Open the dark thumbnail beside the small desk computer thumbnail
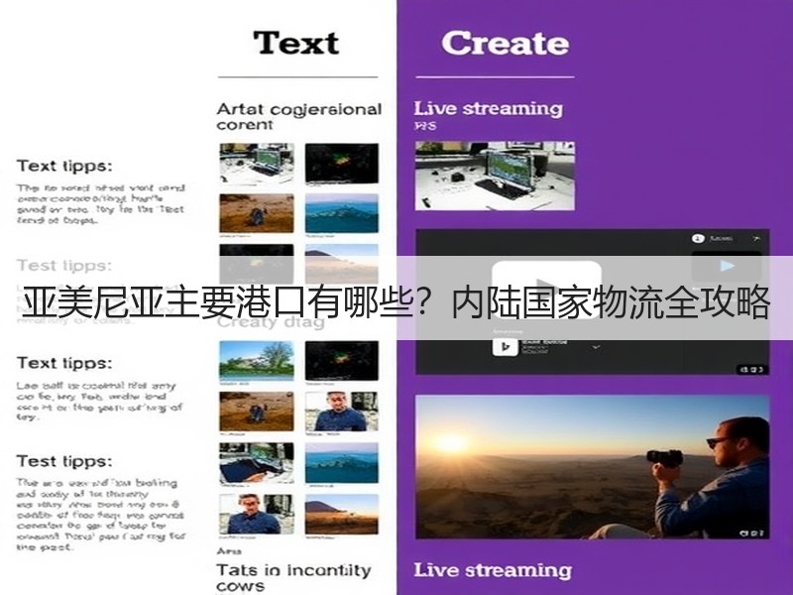Screen dimensions: 793x595 (341, 163)
